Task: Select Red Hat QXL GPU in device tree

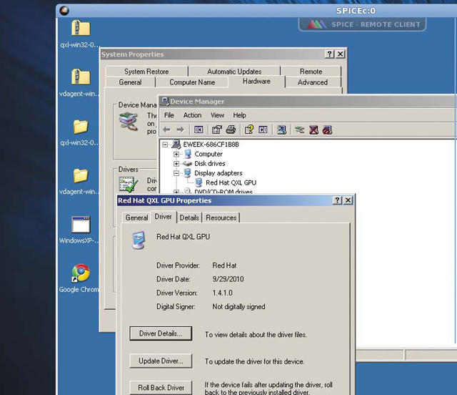Action: [x=231, y=183]
